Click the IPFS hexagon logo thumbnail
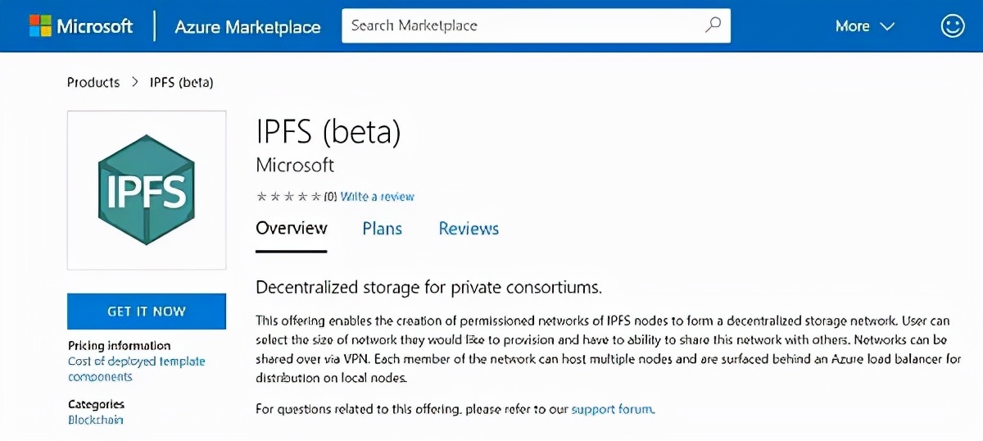This screenshot has width=983, height=441. [x=147, y=190]
